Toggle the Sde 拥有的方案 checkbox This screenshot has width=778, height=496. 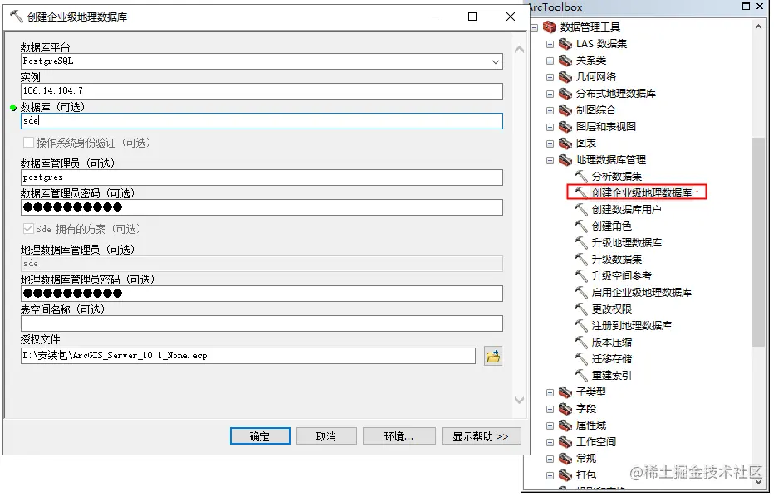tap(29, 229)
